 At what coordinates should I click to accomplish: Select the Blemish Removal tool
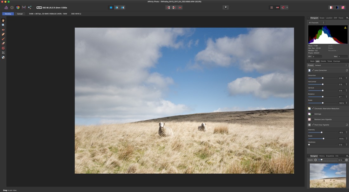[x=3, y=34]
